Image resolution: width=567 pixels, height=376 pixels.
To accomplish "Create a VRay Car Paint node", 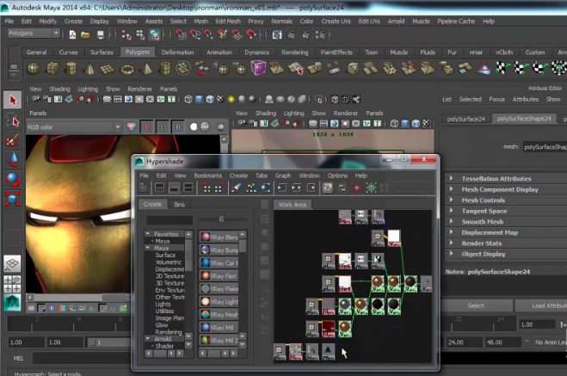I will tap(219, 262).
